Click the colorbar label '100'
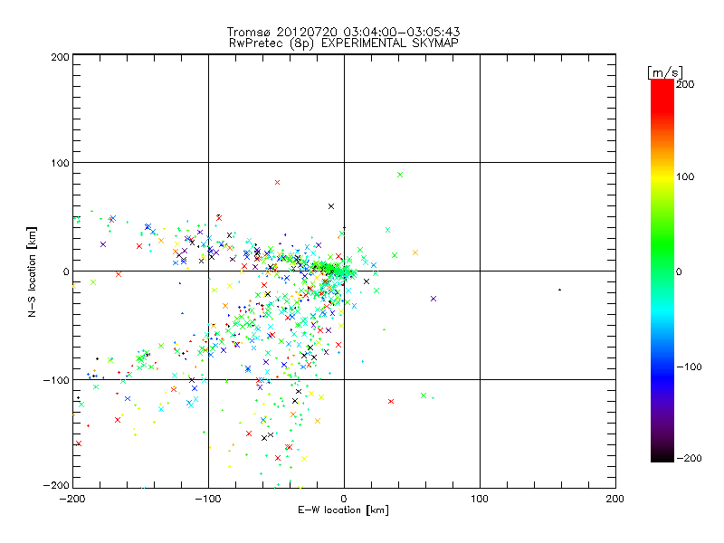 click(685, 176)
